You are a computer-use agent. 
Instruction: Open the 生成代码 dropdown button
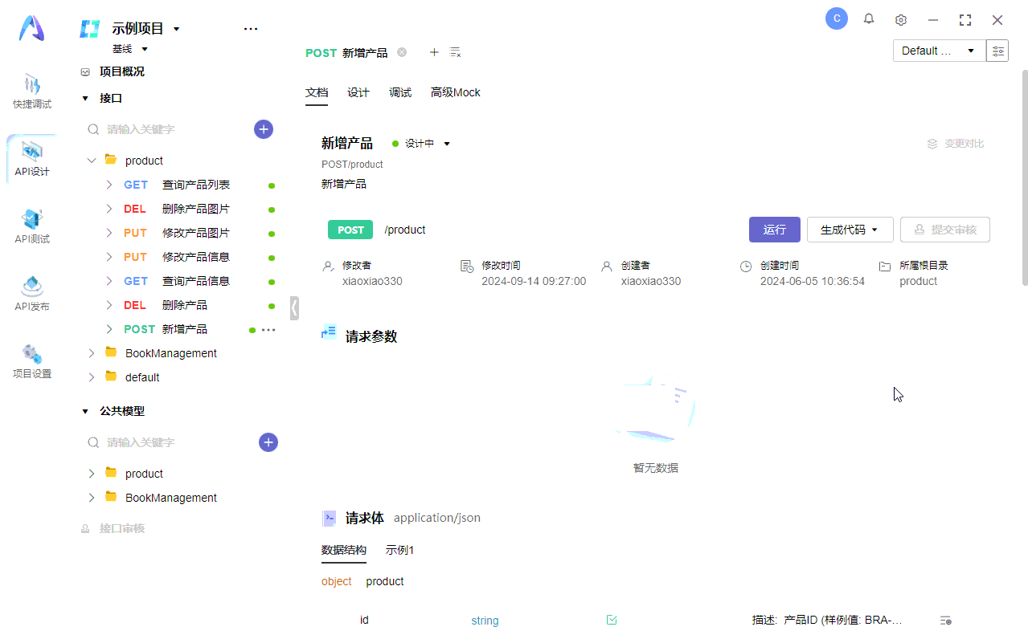[849, 230]
